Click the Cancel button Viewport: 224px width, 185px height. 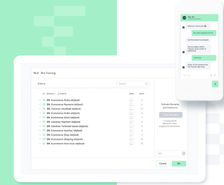163,164
